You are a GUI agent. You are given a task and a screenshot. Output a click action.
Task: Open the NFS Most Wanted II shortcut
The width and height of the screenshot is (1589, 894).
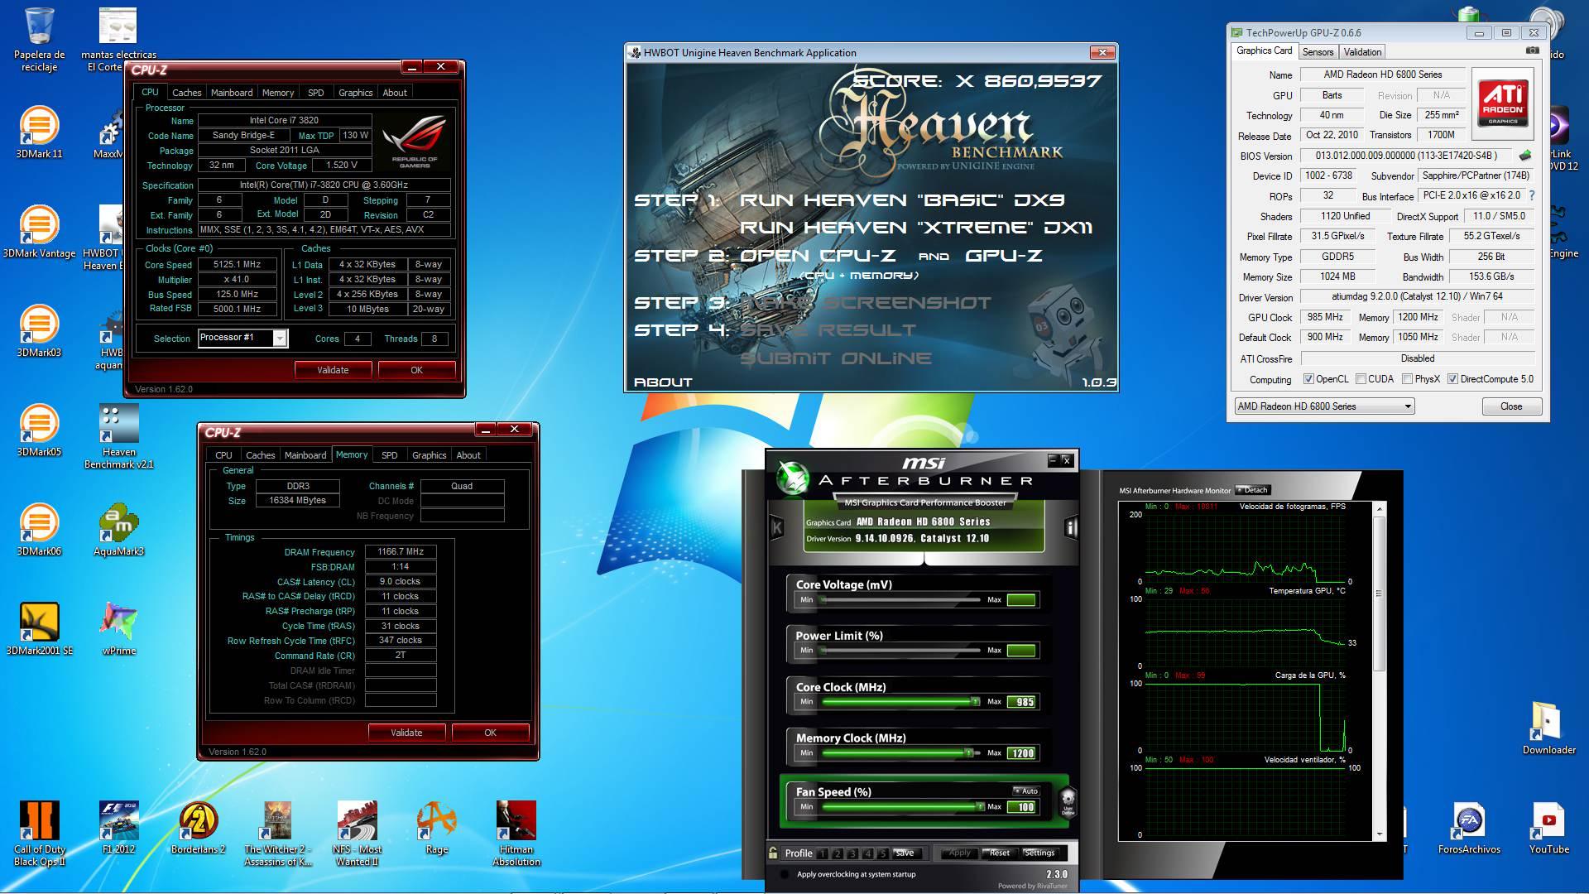click(x=357, y=834)
